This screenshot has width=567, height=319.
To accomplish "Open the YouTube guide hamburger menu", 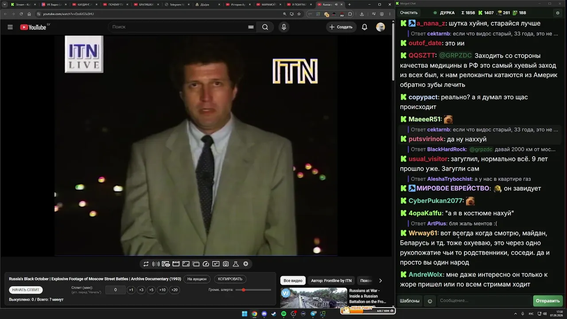I will click(10, 27).
